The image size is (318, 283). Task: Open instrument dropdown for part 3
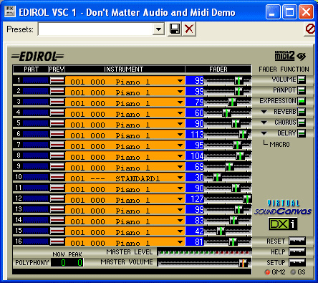180,102
